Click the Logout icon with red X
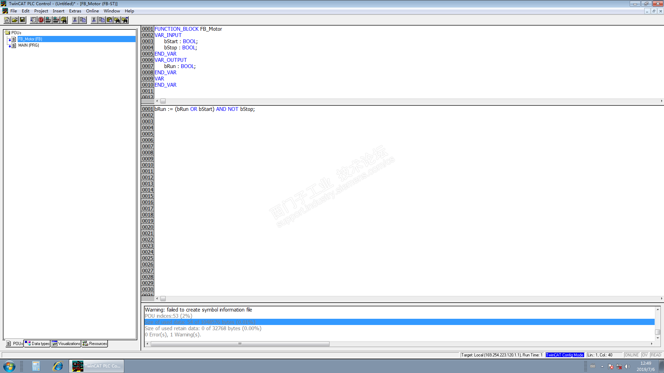 coord(56,20)
